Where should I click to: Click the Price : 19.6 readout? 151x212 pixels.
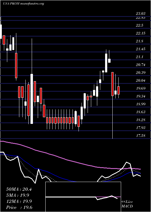pyautogui.click(x=19, y=207)
